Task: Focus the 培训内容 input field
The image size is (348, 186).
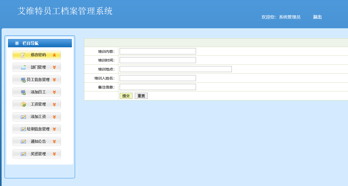Action: (158, 51)
